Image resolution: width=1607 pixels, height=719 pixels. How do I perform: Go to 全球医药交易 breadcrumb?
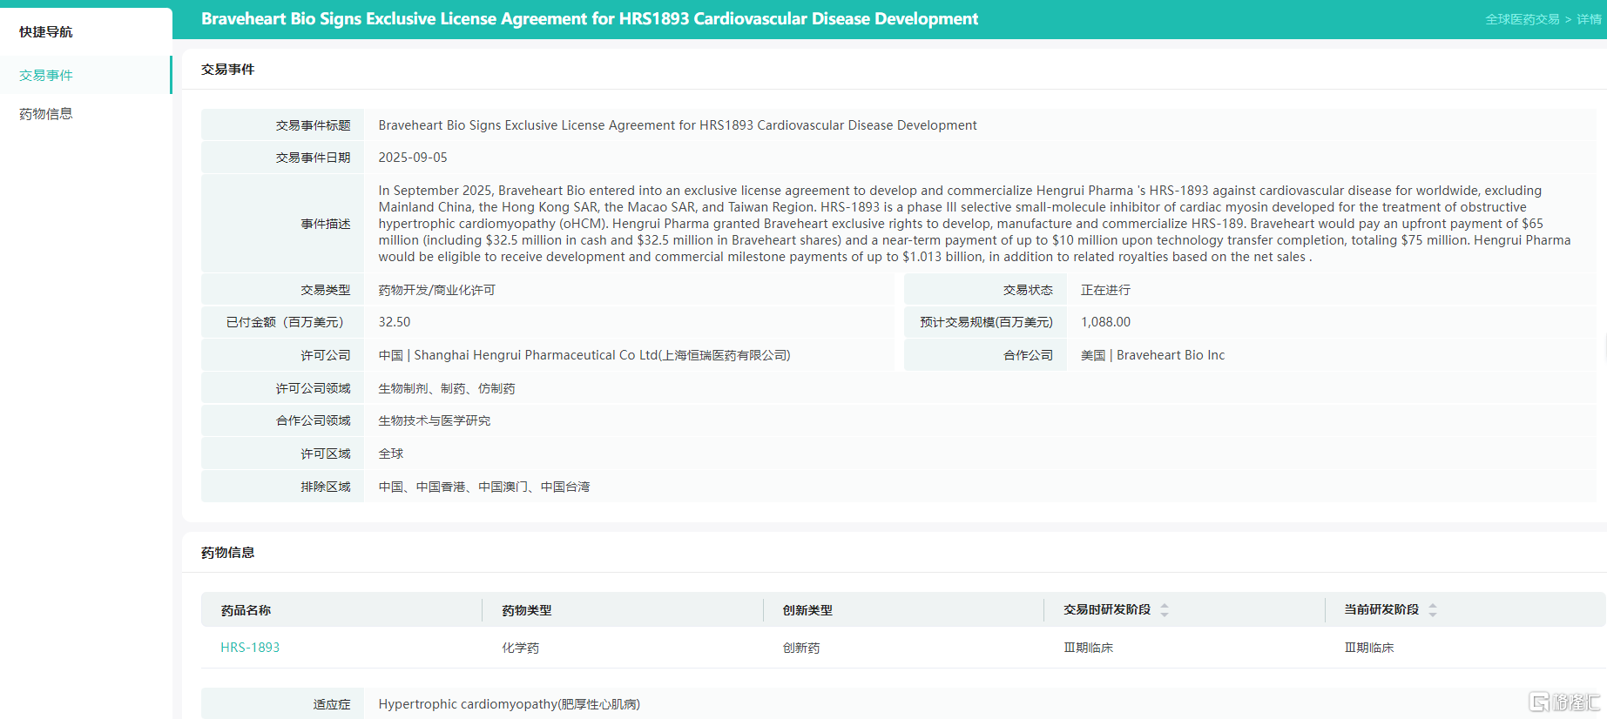[x=1522, y=19]
